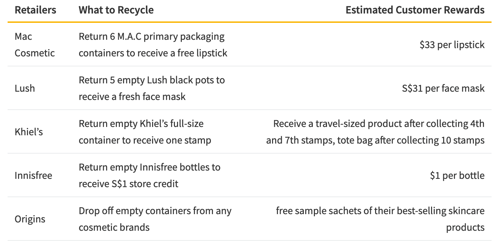Select the Innisfree retailer cell

tap(33, 175)
